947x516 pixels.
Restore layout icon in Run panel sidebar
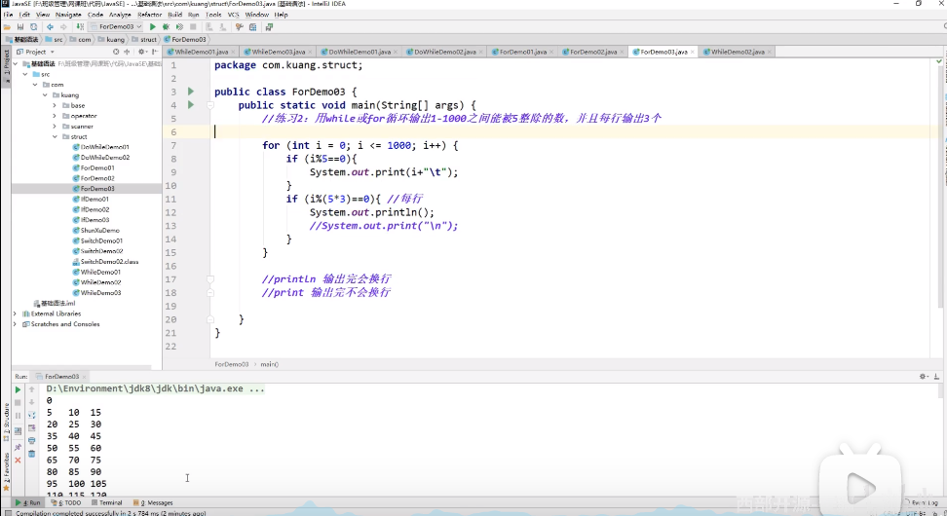tap(18, 431)
